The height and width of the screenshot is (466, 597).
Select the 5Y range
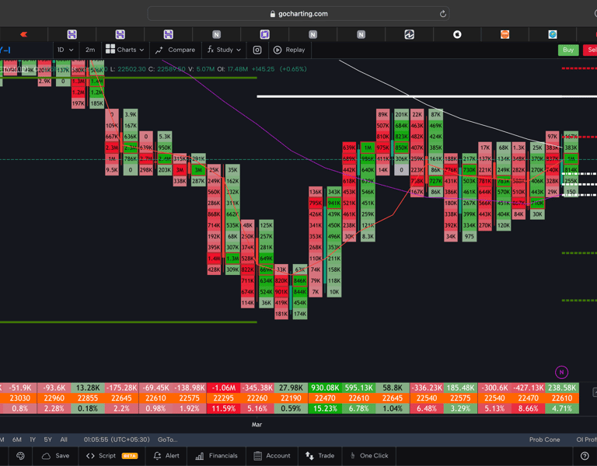click(47, 440)
